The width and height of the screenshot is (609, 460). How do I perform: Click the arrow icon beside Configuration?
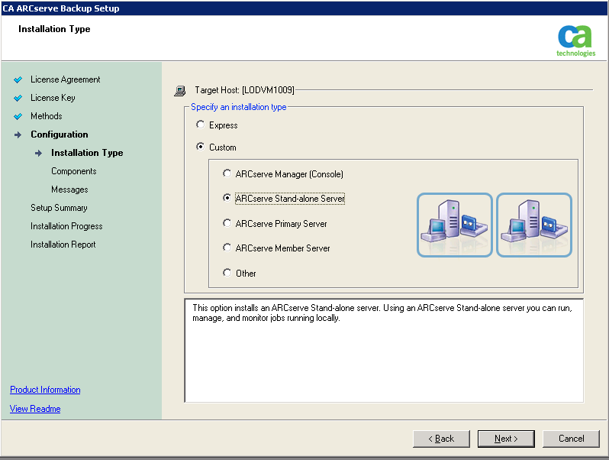pos(18,135)
